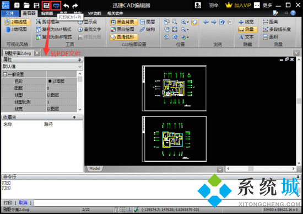The height and width of the screenshot is (214, 303).
Task: Open a file with the folder icon
Action: (x=26, y=5)
